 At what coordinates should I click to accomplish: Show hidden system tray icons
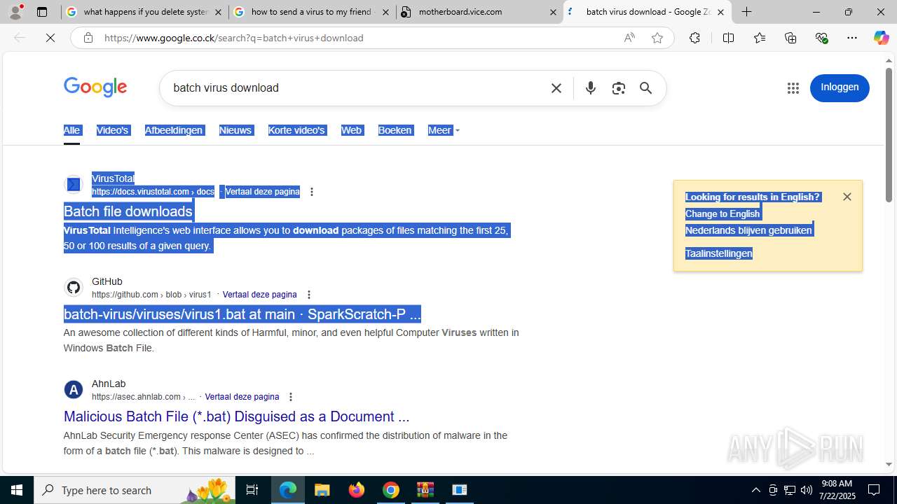[x=755, y=490]
